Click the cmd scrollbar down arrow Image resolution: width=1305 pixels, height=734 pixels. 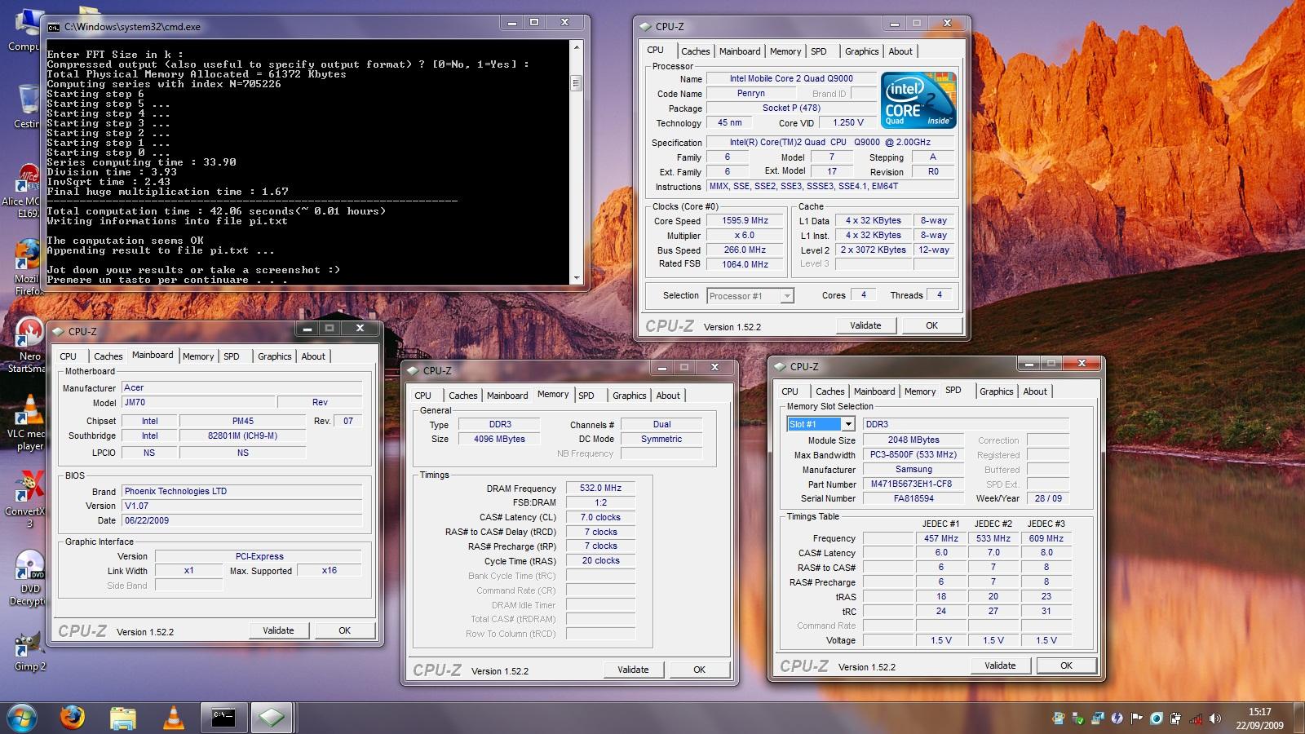(x=576, y=278)
